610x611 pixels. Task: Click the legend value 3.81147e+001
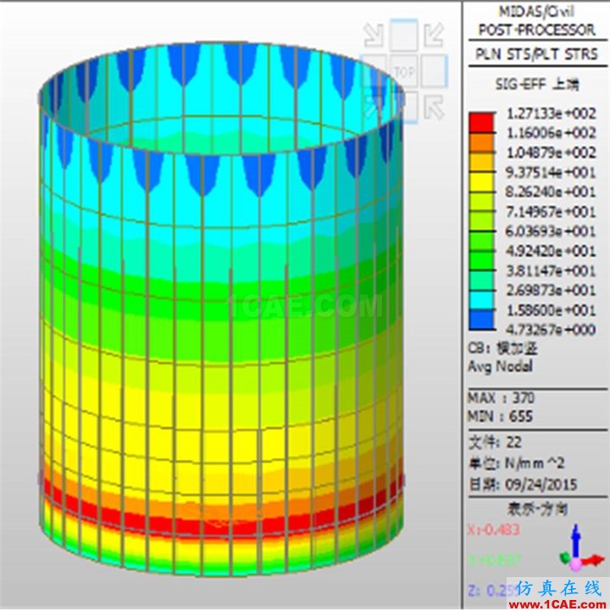(x=551, y=271)
